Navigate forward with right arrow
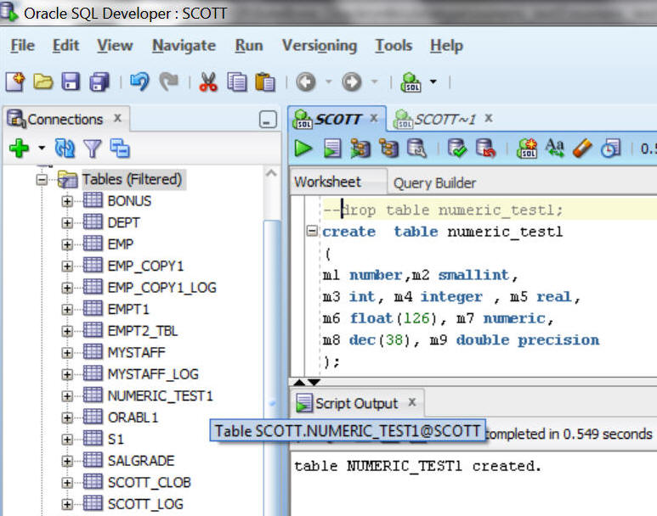Image resolution: width=657 pixels, height=516 pixels. coord(351,81)
